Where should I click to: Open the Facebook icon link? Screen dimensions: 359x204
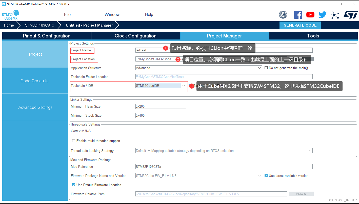pos(298,15)
